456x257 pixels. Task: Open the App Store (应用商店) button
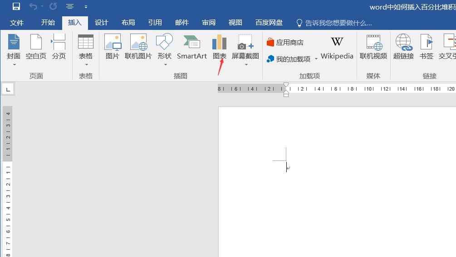[285, 42]
